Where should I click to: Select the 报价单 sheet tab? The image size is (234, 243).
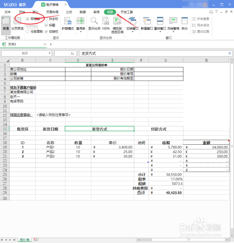pyautogui.click(x=25, y=240)
